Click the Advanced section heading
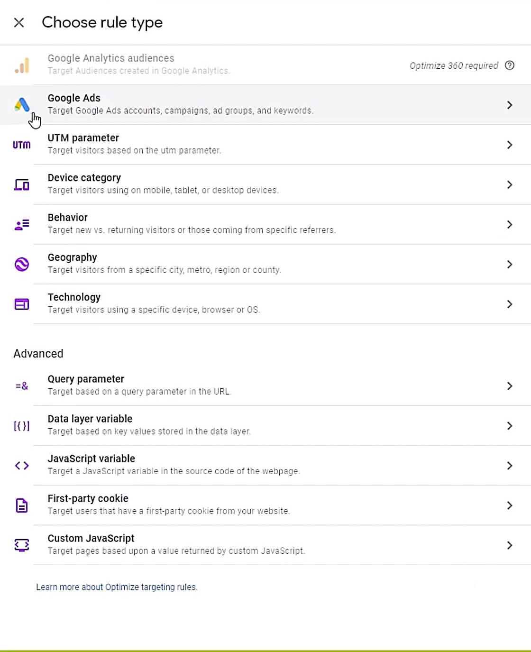 click(38, 354)
